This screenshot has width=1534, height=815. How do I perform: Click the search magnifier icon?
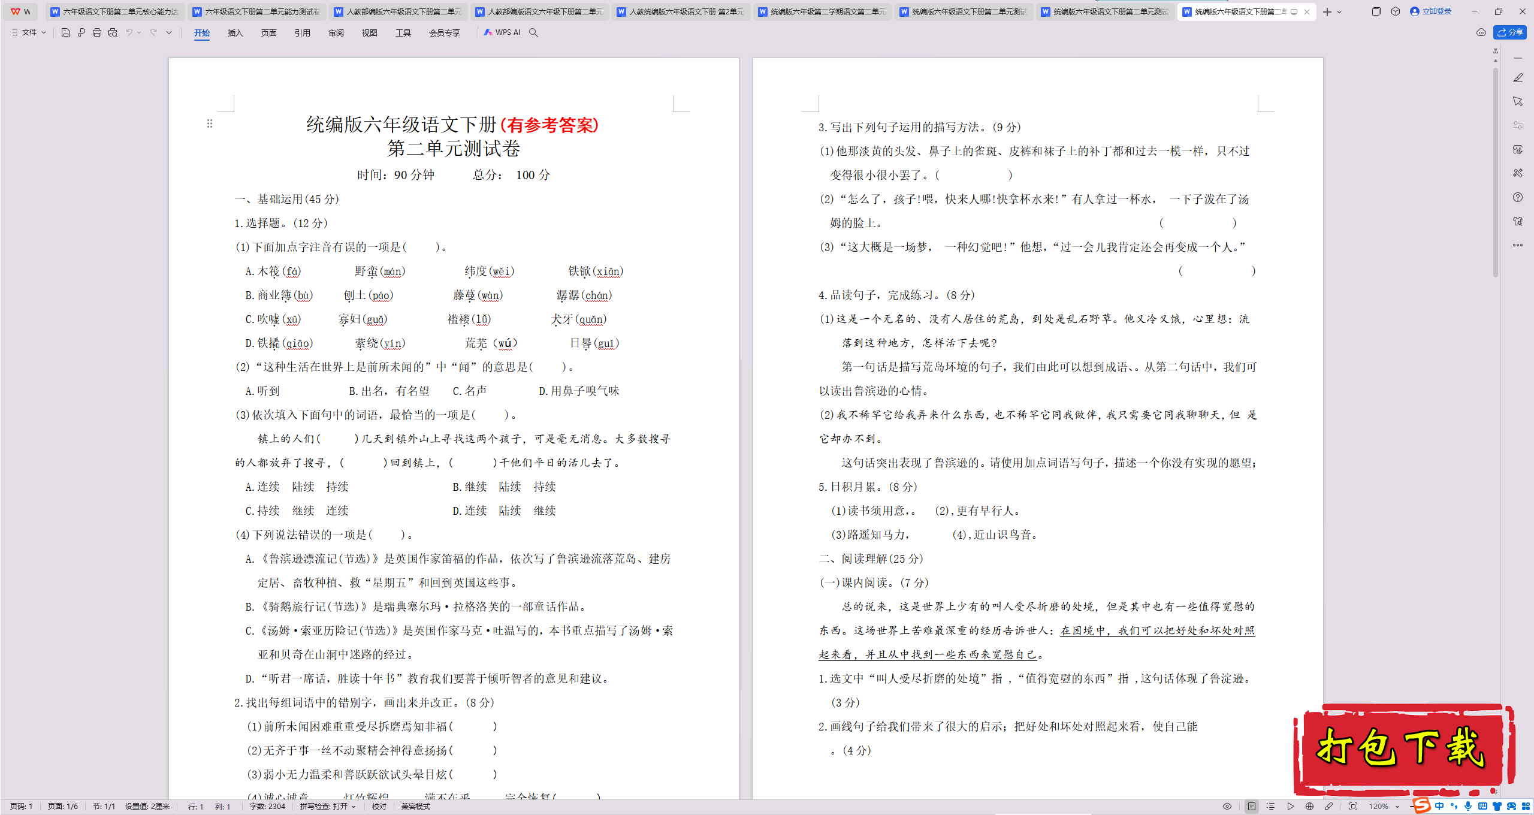click(533, 32)
